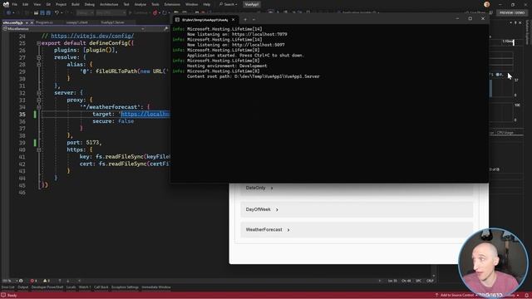Click the Undo toolbar icon
Viewport: 532px width, 299px height.
coord(57,13)
